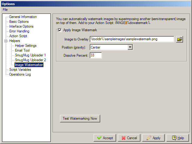Click the pencil Apply button
The image size is (192, 144).
(153, 138)
